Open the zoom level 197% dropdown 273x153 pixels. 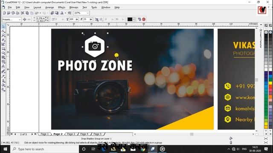[x=87, y=13]
